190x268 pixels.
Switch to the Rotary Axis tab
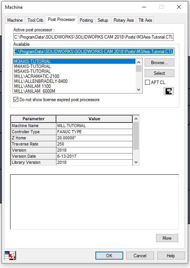point(124,20)
